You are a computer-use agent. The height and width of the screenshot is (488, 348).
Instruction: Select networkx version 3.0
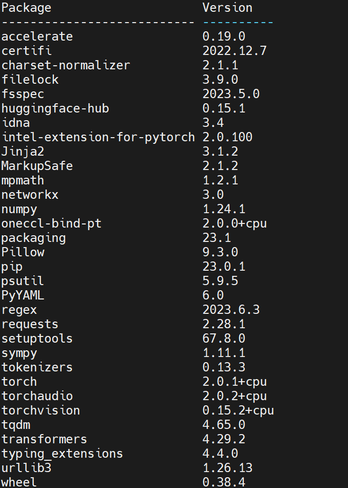[213, 195]
